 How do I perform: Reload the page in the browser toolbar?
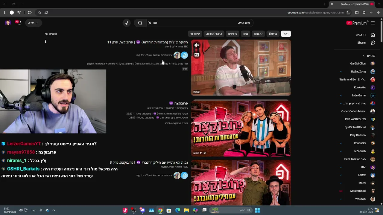coord(364,13)
